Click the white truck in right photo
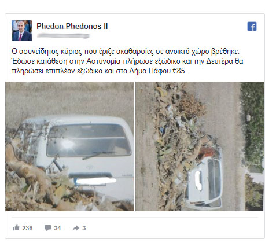 (204, 182)
